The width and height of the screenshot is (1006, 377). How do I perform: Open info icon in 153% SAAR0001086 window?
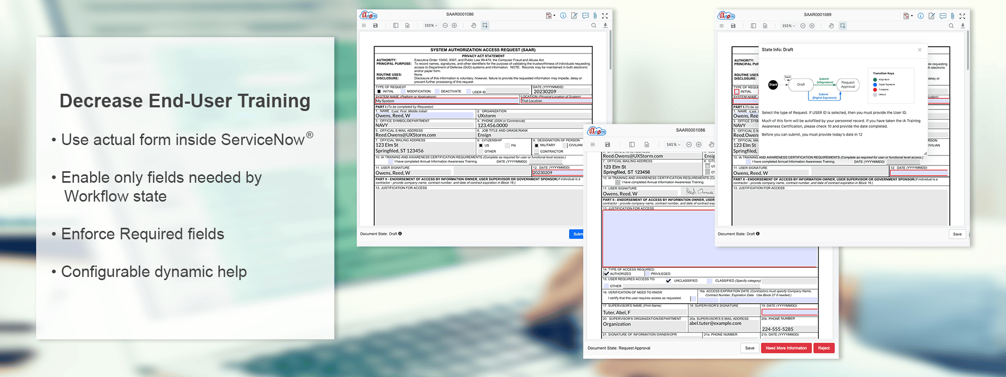[x=563, y=16]
